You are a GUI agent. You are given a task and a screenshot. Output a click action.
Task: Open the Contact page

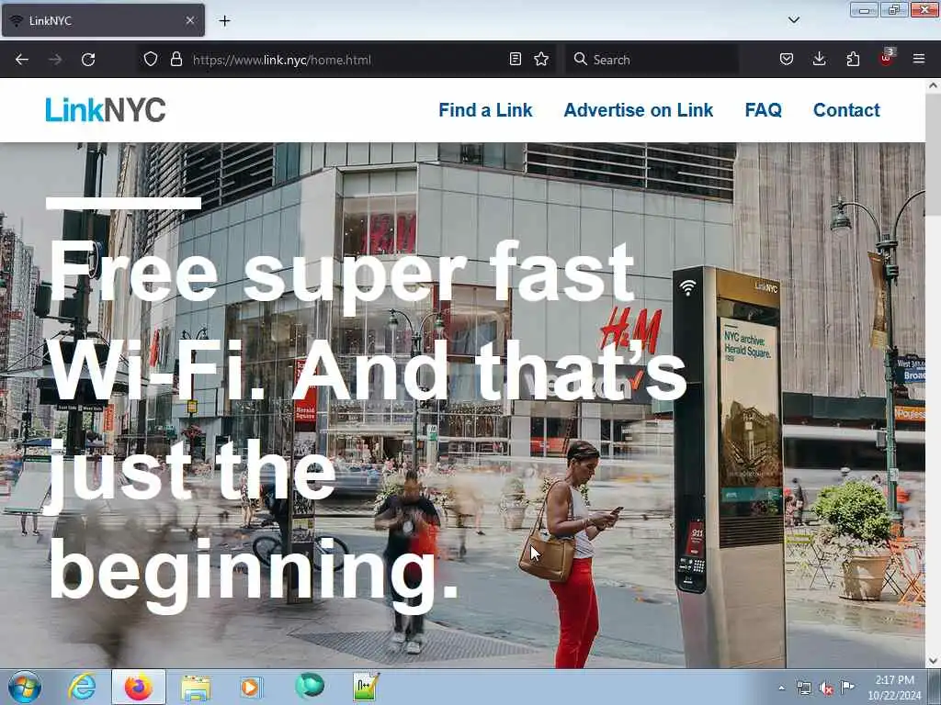tap(846, 110)
